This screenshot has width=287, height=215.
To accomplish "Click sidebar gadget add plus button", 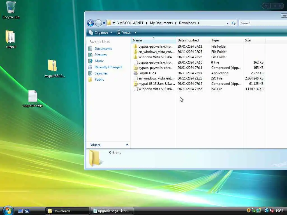I will click(266, 6).
